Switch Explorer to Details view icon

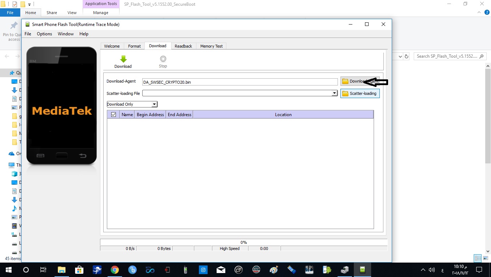(x=478, y=258)
